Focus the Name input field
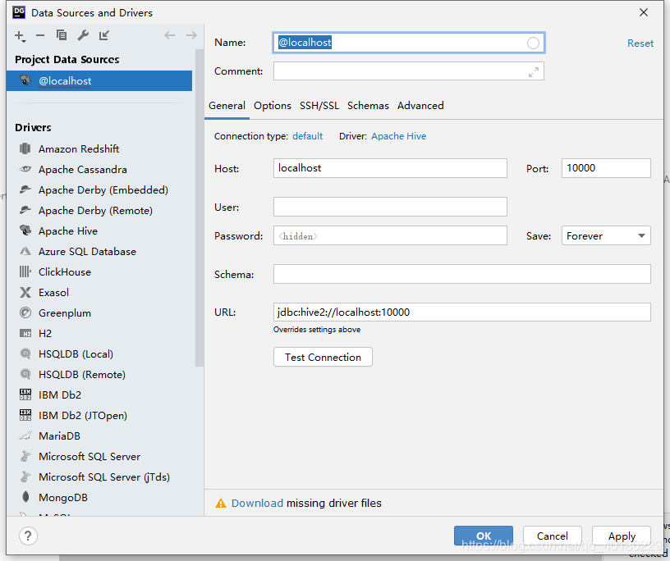670x561 pixels. pos(408,43)
